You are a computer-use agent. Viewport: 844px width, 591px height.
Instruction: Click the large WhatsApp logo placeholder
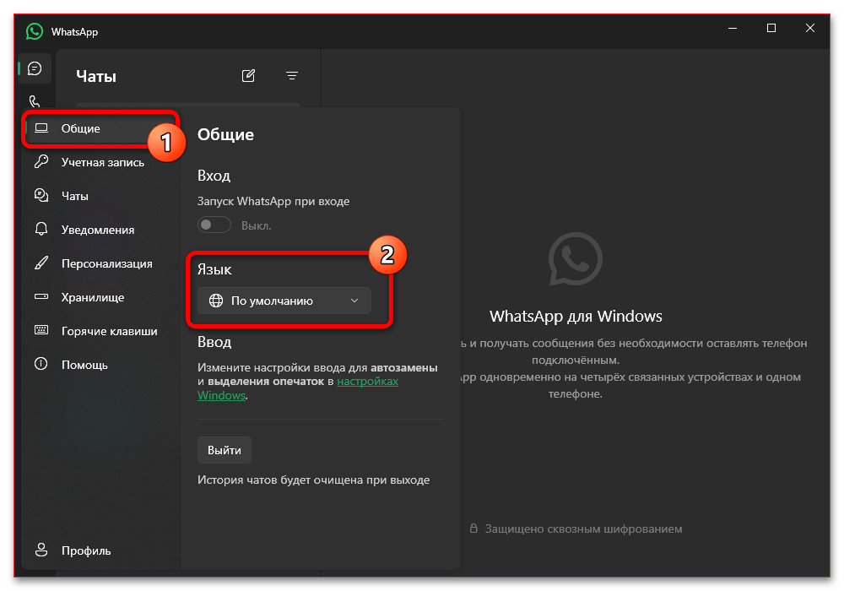click(x=576, y=259)
